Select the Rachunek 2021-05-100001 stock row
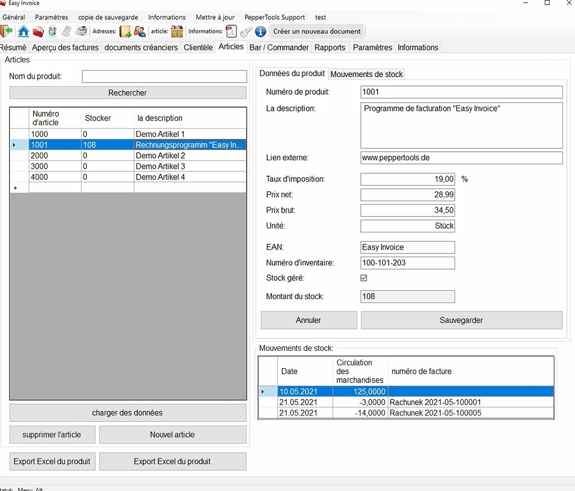 406,402
